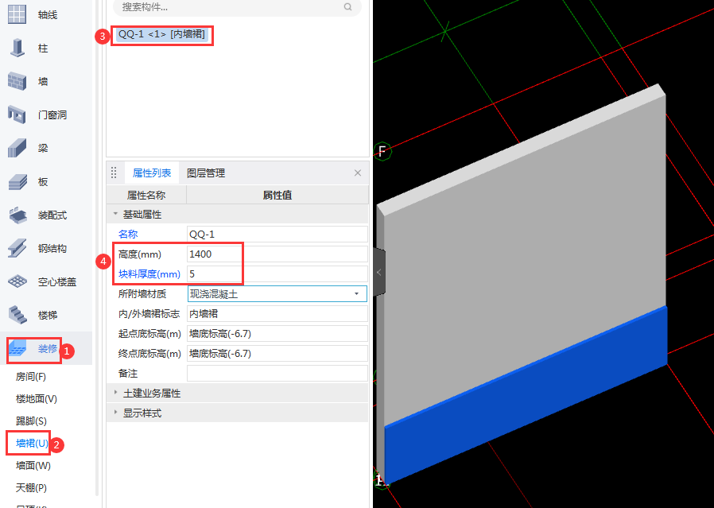Select the 门窗洞 opening icon
The image size is (714, 508).
[x=17, y=114]
